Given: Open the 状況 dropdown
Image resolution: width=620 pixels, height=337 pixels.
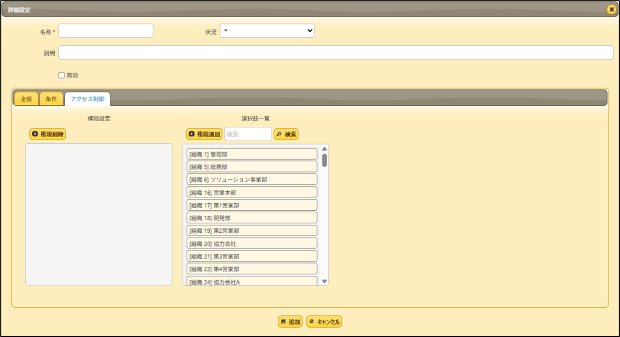Looking at the screenshot, I should [x=267, y=31].
